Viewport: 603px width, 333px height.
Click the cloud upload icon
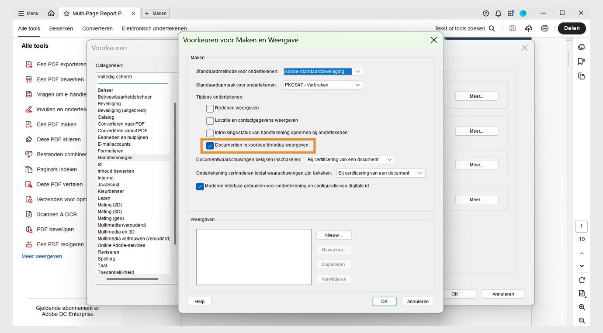529,28
